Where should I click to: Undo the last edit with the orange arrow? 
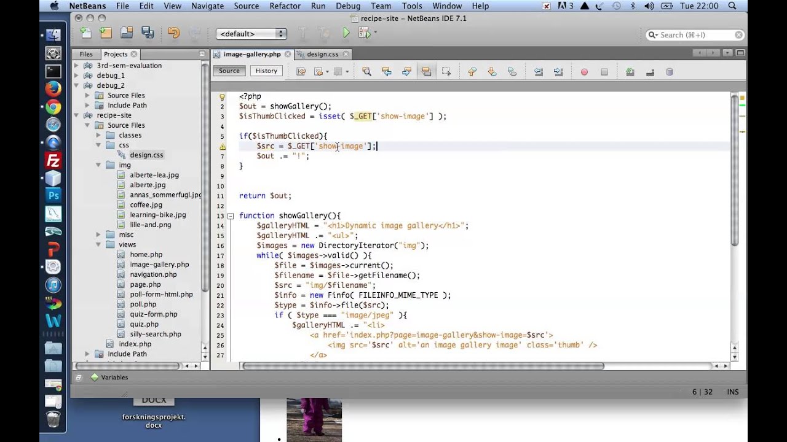point(174,33)
